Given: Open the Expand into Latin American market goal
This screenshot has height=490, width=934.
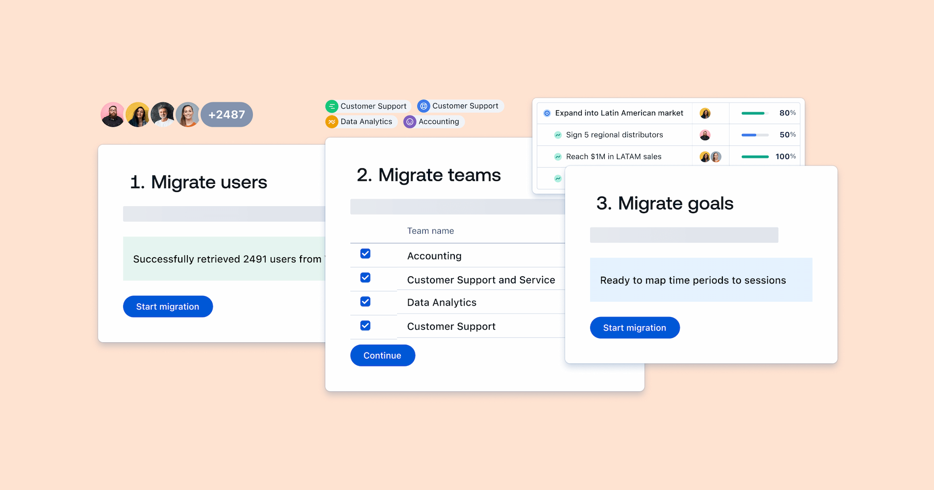Looking at the screenshot, I should click(x=619, y=113).
